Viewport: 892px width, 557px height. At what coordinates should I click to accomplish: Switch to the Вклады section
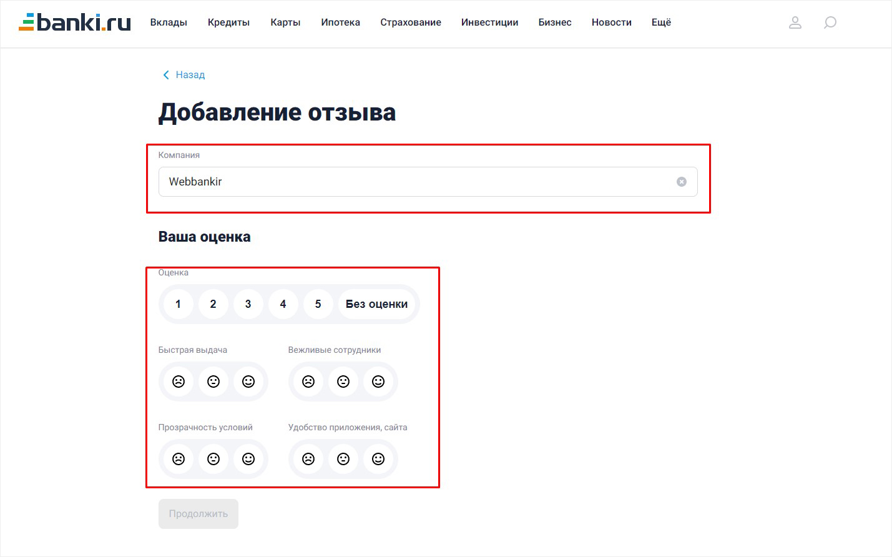pyautogui.click(x=169, y=22)
